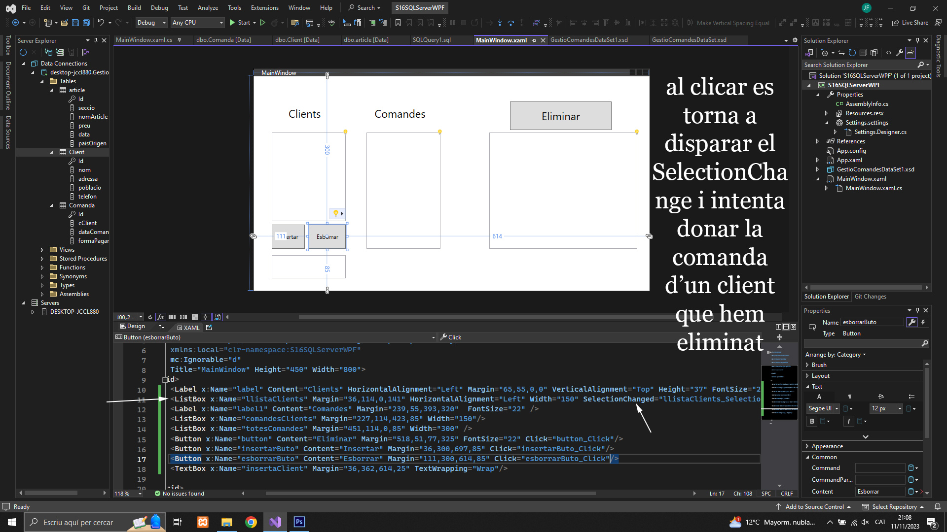Click the green Start debugging play icon
This screenshot has width=947, height=532.
[232, 23]
